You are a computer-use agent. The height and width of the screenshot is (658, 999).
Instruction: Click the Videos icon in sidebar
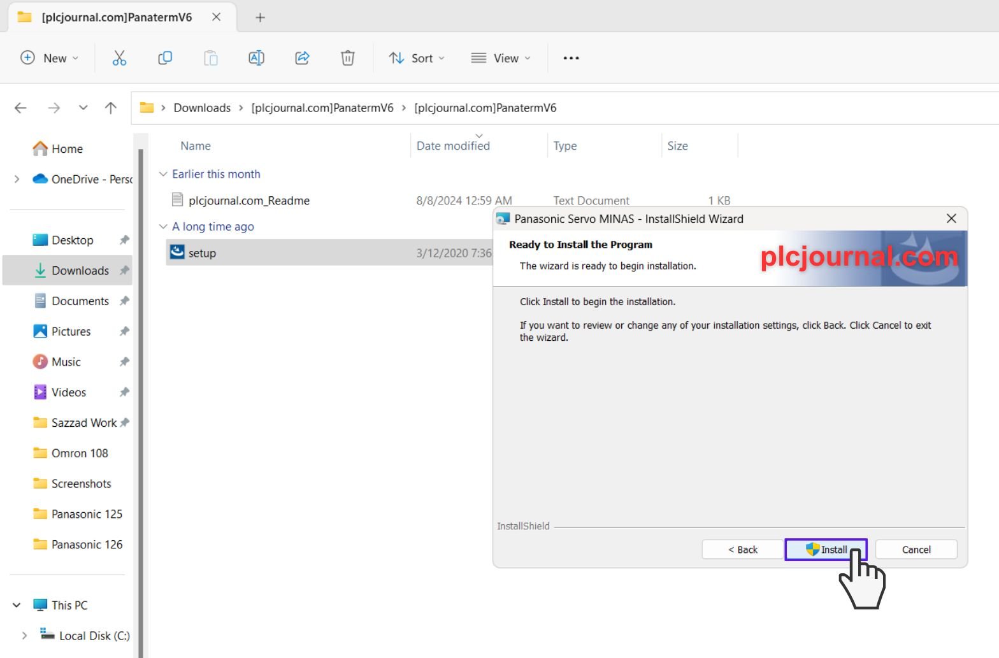tap(40, 392)
